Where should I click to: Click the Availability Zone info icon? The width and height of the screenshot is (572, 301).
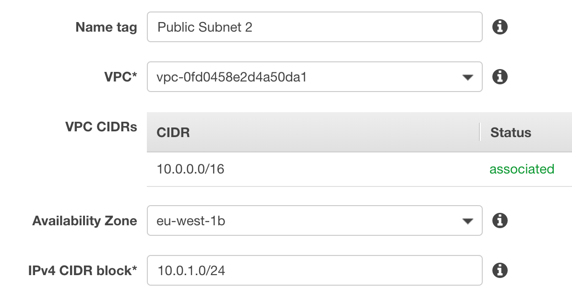[x=500, y=220]
